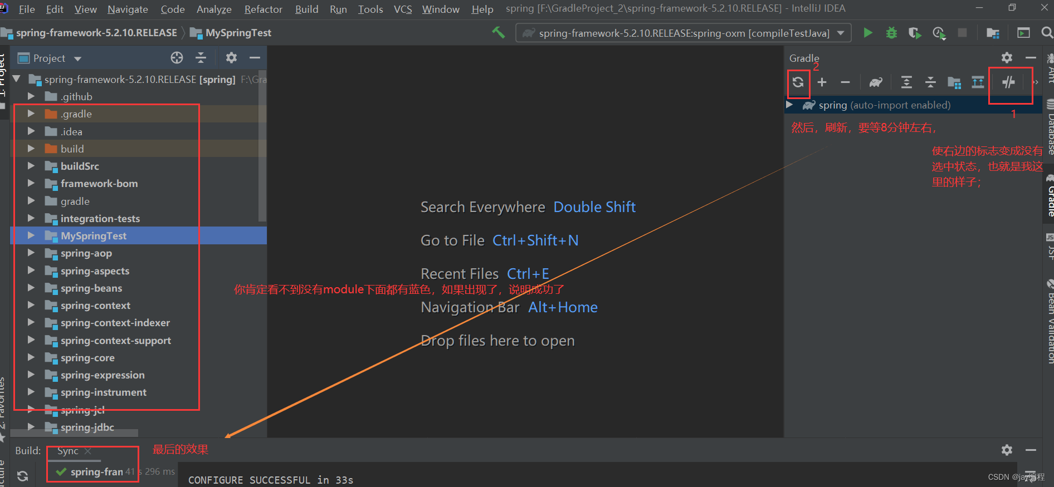This screenshot has width=1054, height=487.
Task: Click the Build project hammer icon
Action: (x=498, y=33)
